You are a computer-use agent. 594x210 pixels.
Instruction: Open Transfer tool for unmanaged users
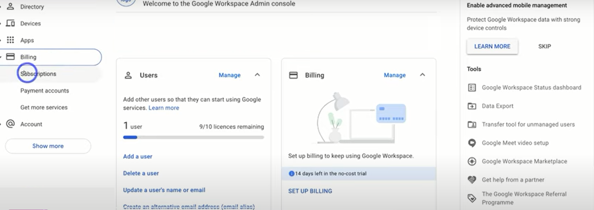[528, 125]
